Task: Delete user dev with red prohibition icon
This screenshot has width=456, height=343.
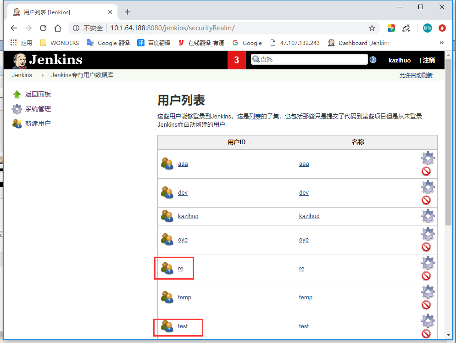Action: click(426, 200)
